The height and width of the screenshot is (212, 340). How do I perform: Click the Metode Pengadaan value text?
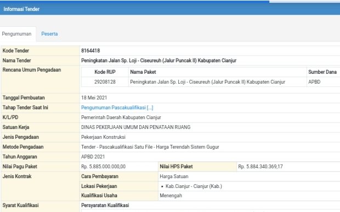150,147
